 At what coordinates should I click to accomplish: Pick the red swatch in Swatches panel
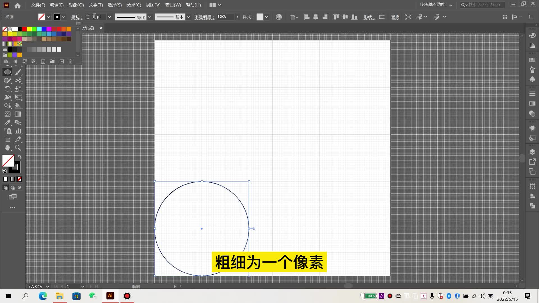click(x=24, y=29)
